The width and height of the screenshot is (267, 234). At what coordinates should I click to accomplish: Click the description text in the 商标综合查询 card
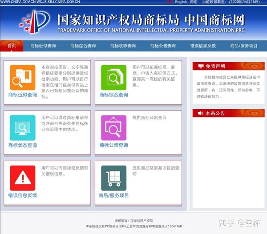click(155, 76)
